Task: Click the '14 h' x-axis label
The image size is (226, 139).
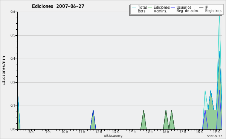Action: (x=132, y=131)
